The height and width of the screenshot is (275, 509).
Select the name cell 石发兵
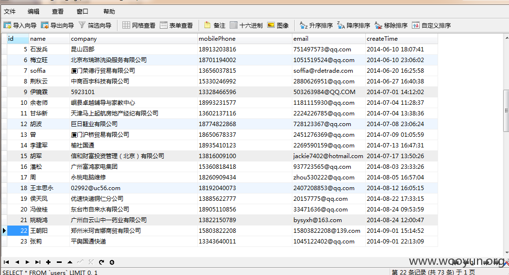pos(49,49)
